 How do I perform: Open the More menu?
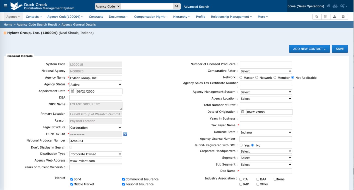pyautogui.click(x=263, y=17)
